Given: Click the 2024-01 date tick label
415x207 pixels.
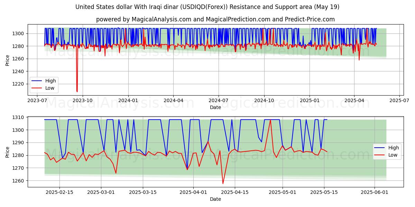Looking at the screenshot, I should pos(128,101).
